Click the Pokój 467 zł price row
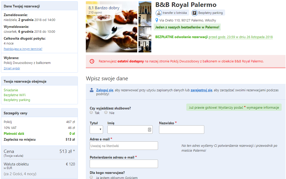 39,122
